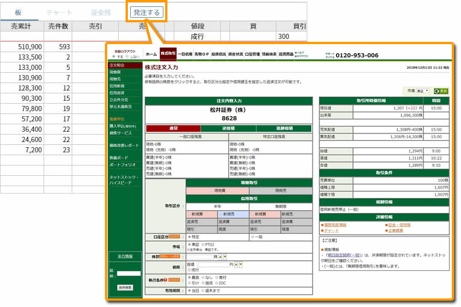Click the 株数 quantity input field
This screenshot has width=461, height=307.
[201, 257]
